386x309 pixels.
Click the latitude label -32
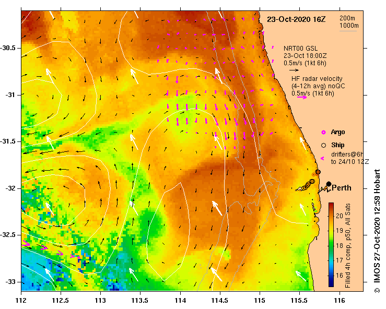(11, 188)
